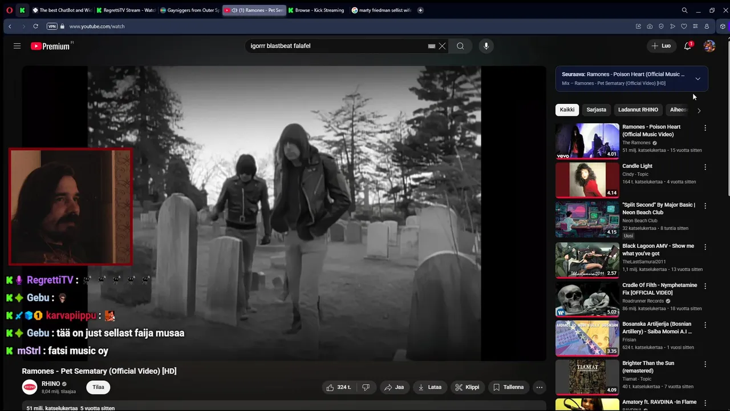Open the Candle Light video thumbnail
The image size is (730, 411).
(587, 180)
